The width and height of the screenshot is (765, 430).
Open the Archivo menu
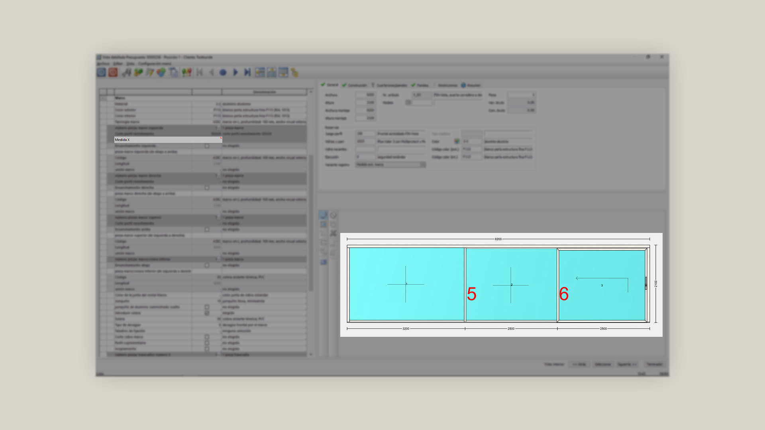tap(103, 64)
